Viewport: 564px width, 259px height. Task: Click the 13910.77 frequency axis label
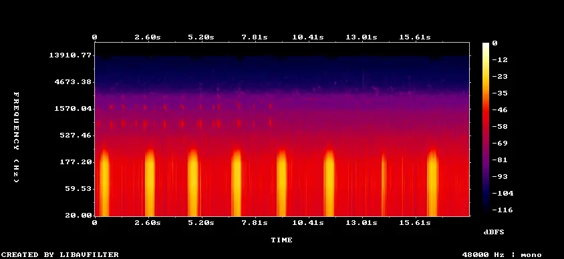[x=69, y=55]
